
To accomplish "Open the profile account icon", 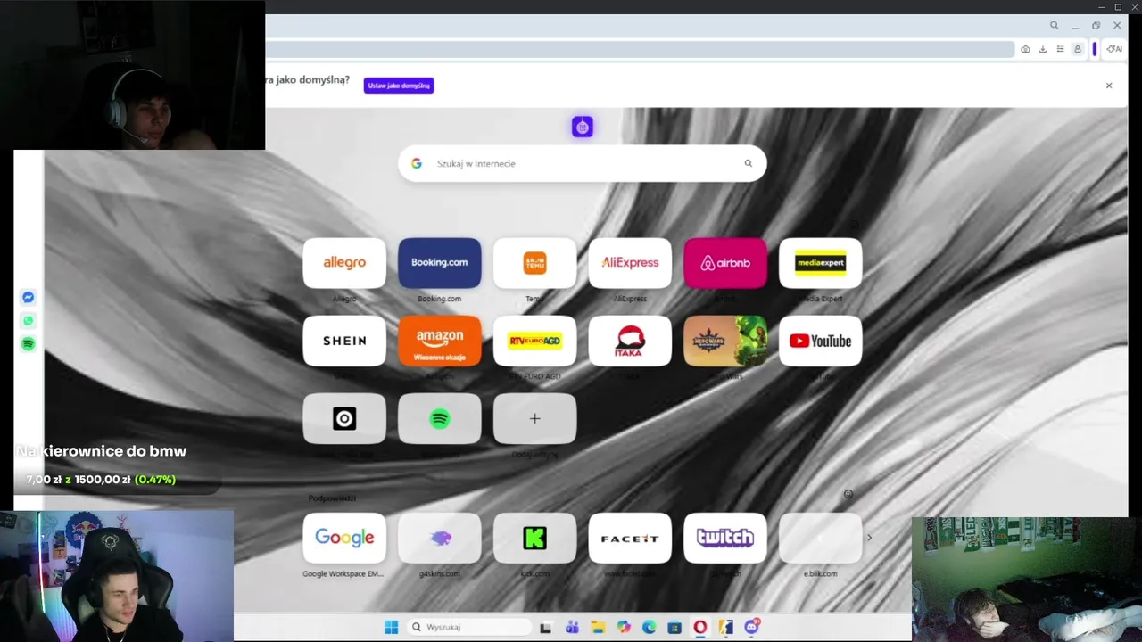I will click(x=1078, y=49).
